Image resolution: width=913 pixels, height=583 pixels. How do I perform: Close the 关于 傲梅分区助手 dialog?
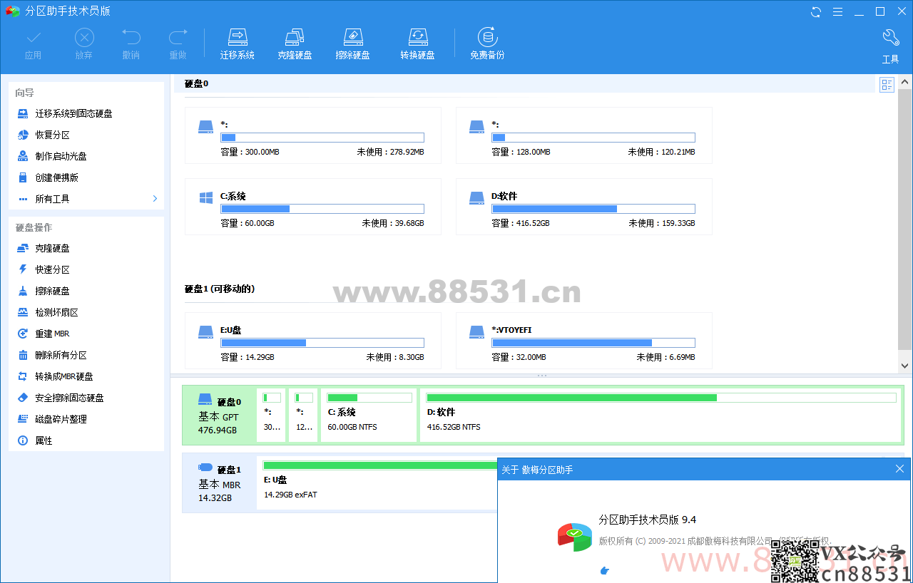[x=899, y=469]
